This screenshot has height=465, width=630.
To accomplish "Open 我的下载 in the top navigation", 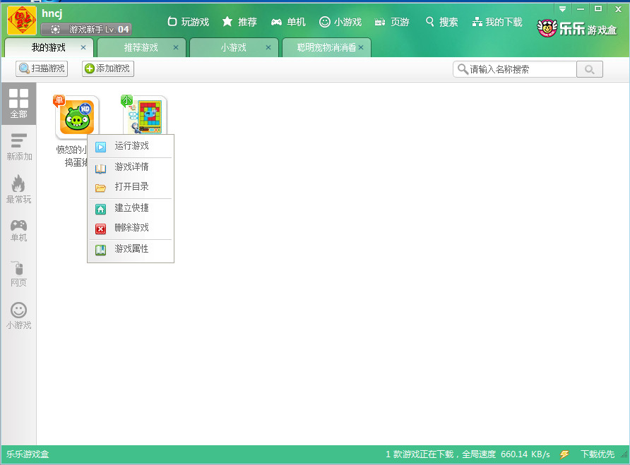I will 497,22.
